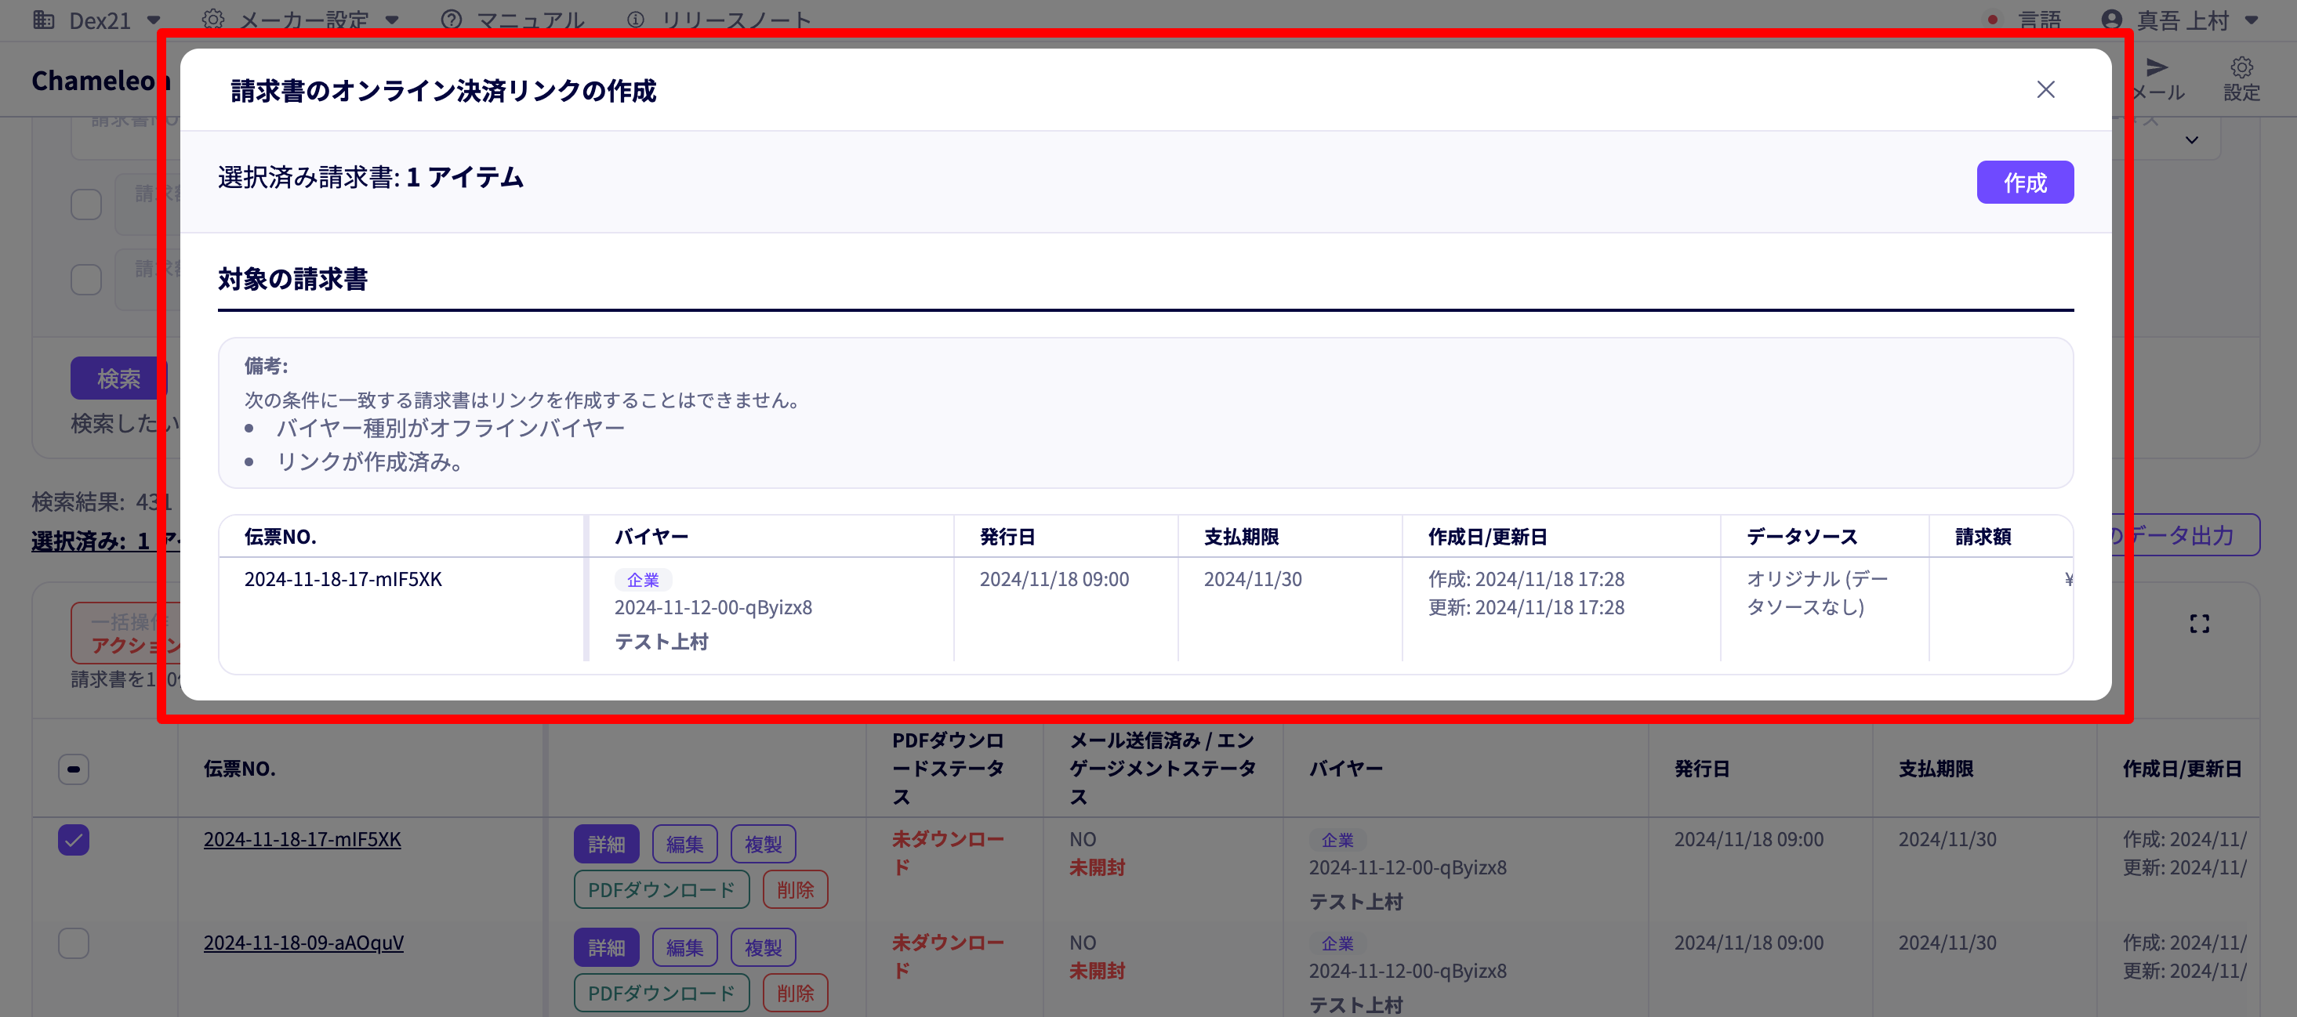Click the 作成 create button
The height and width of the screenshot is (1017, 2297).
pyautogui.click(x=2024, y=183)
